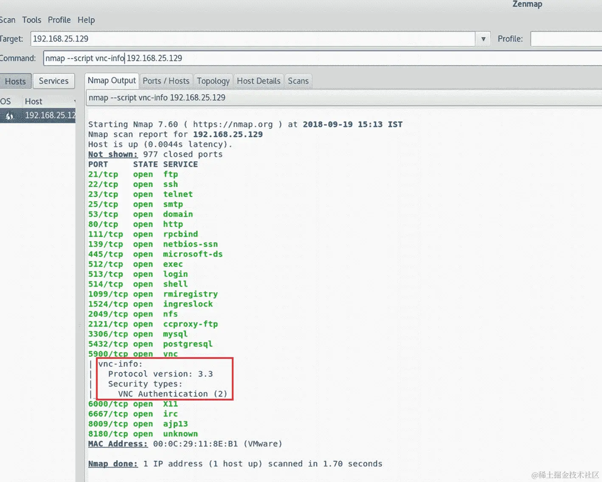Click the 80/tcp open http line
602x482 pixels.
pyautogui.click(x=135, y=224)
